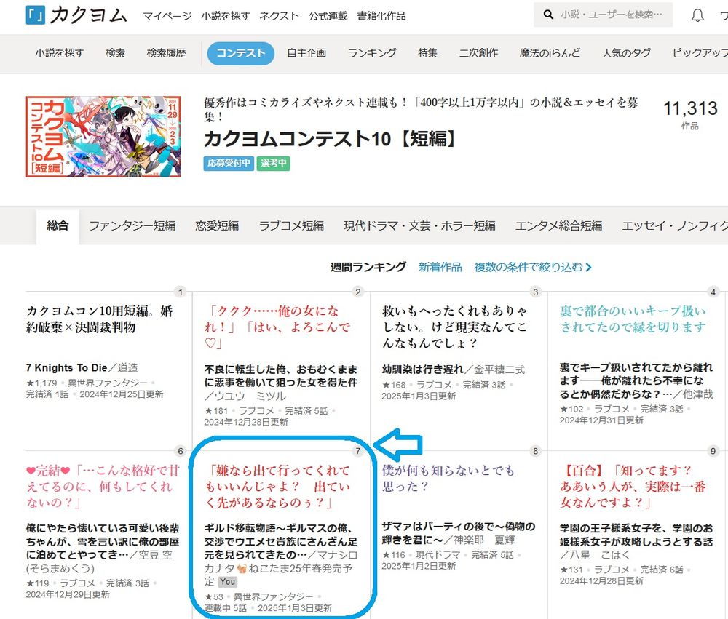
Task: Open 書籍化作品 in the top menu
Action: (x=381, y=16)
